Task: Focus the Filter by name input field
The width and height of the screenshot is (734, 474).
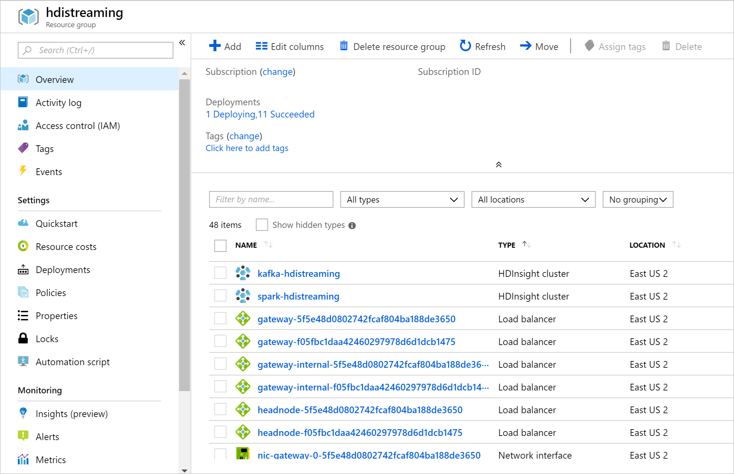Action: tap(271, 200)
